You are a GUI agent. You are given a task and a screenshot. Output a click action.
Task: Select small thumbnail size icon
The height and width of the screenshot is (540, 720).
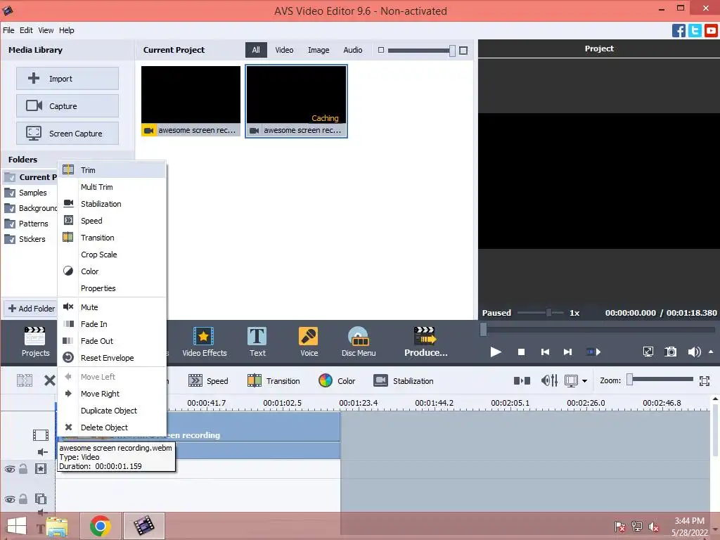[380, 50]
